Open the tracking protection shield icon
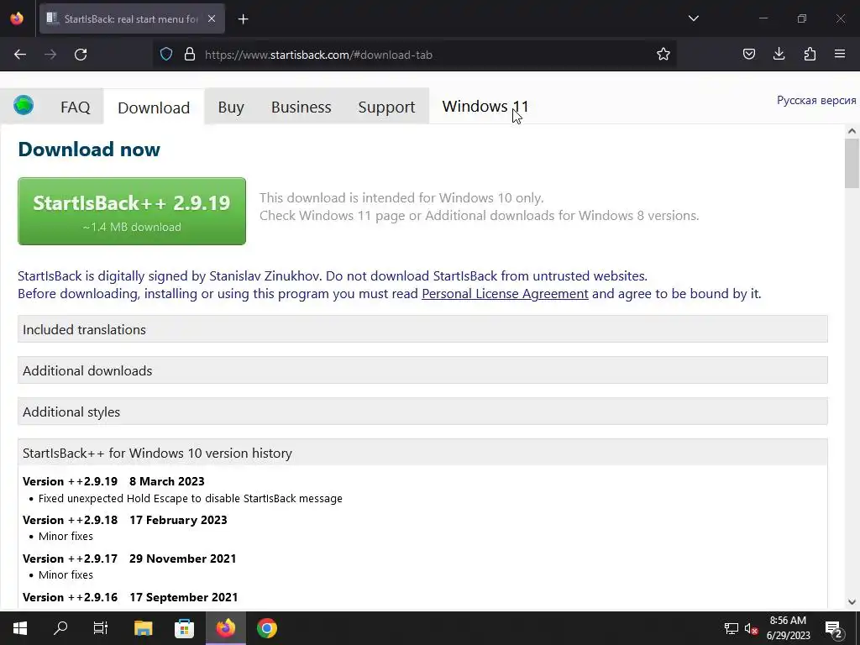This screenshot has height=645, width=860. coord(166,55)
